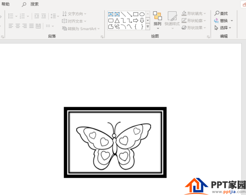Image resolution: width=246 pixels, height=195 pixels.
Task: Choose the rectangle shape in gallery
Action: coord(136,14)
